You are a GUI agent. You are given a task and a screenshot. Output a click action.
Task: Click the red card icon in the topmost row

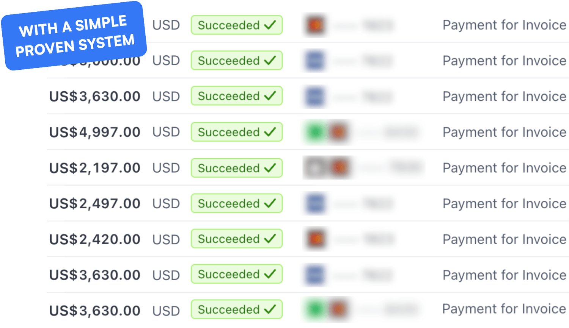point(315,25)
